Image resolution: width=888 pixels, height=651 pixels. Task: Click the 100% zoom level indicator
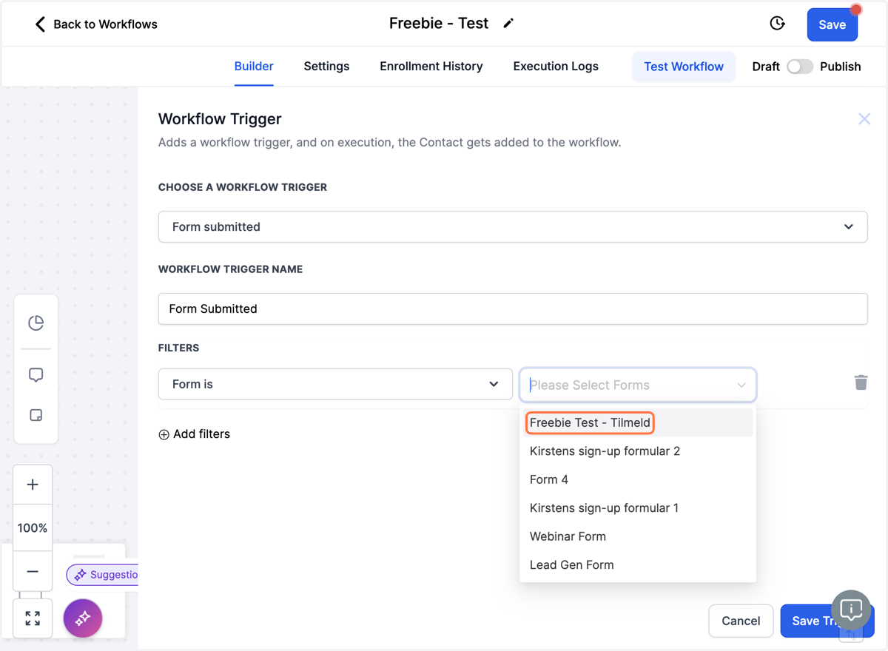click(33, 528)
